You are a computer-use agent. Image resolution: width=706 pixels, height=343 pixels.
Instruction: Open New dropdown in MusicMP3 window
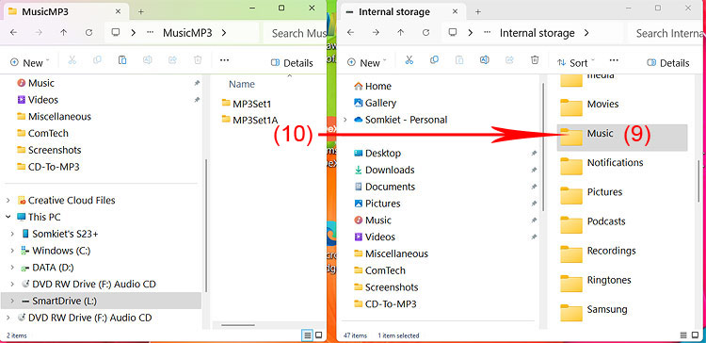pos(30,62)
